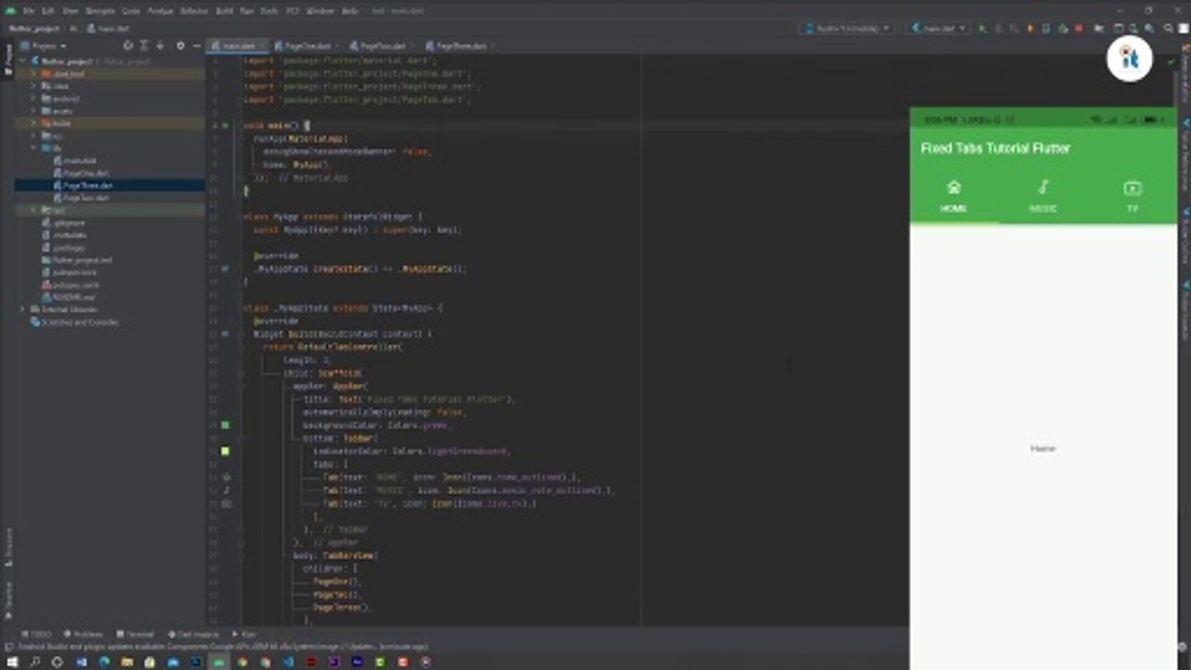
Task: Open the VCS menu
Action: point(293,10)
